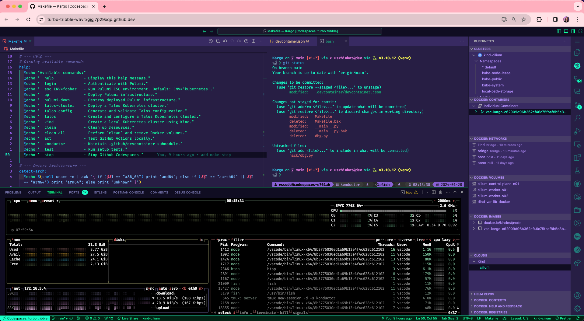Open the Explorer view in the activity bar
This screenshot has height=321, width=584.
577,53
